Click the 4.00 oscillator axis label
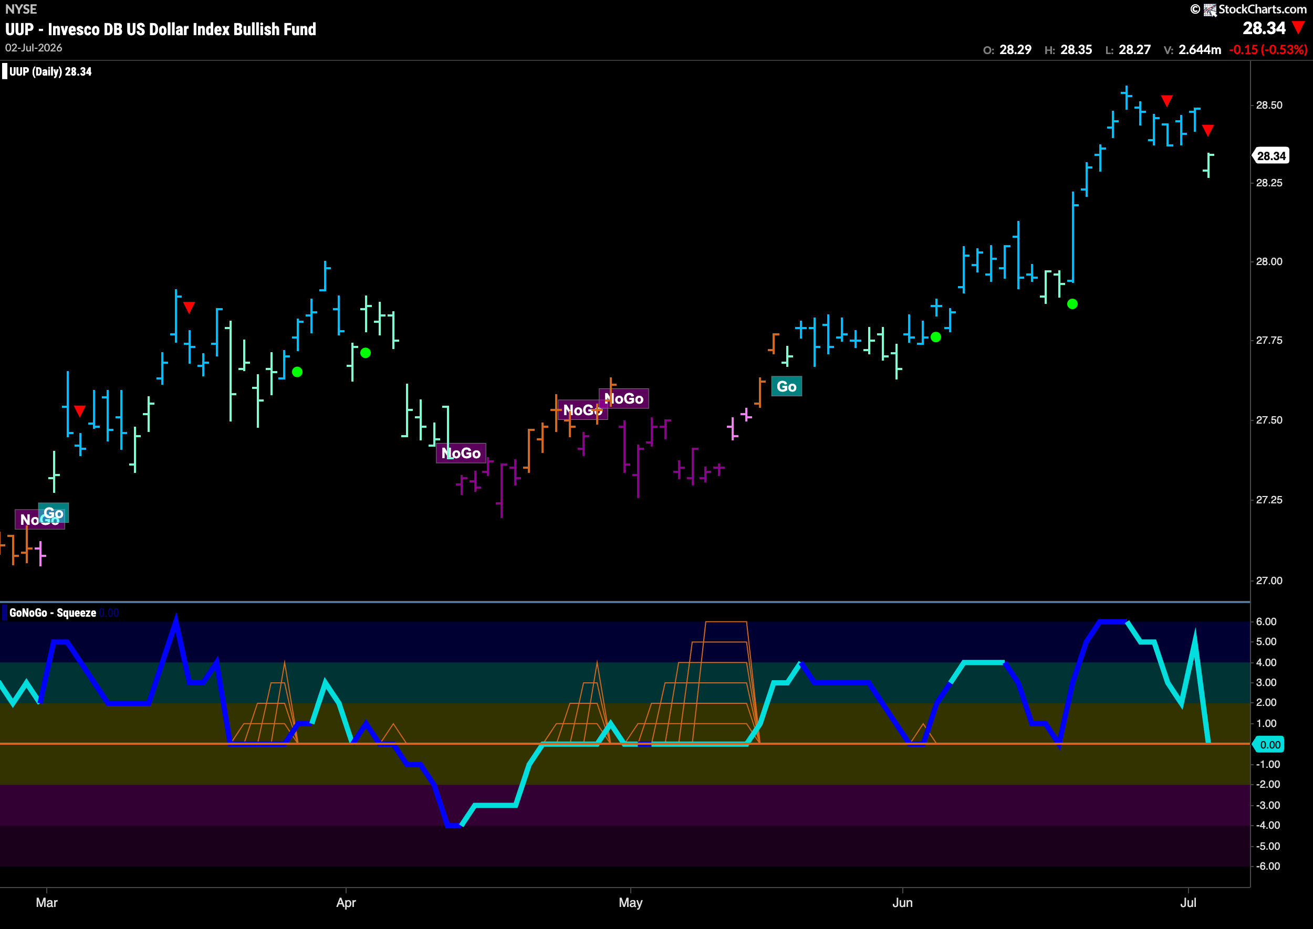1313x929 pixels. point(1266,662)
